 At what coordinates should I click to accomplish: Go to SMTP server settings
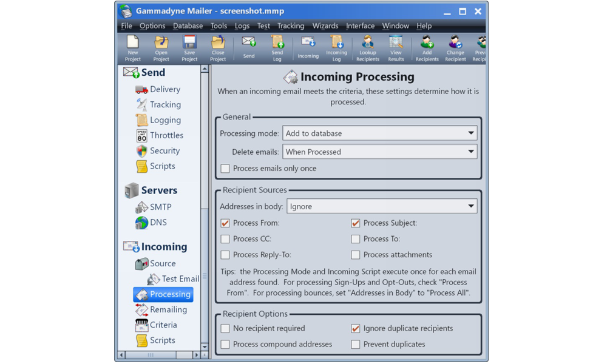click(160, 207)
